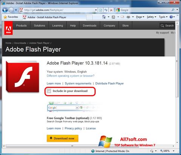Click the RSS Feeds icon
Viewport: 181px width, 155px height.
[x=114, y=17]
